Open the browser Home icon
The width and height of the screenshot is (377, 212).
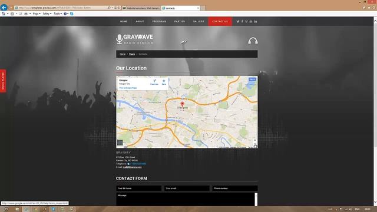(364, 8)
